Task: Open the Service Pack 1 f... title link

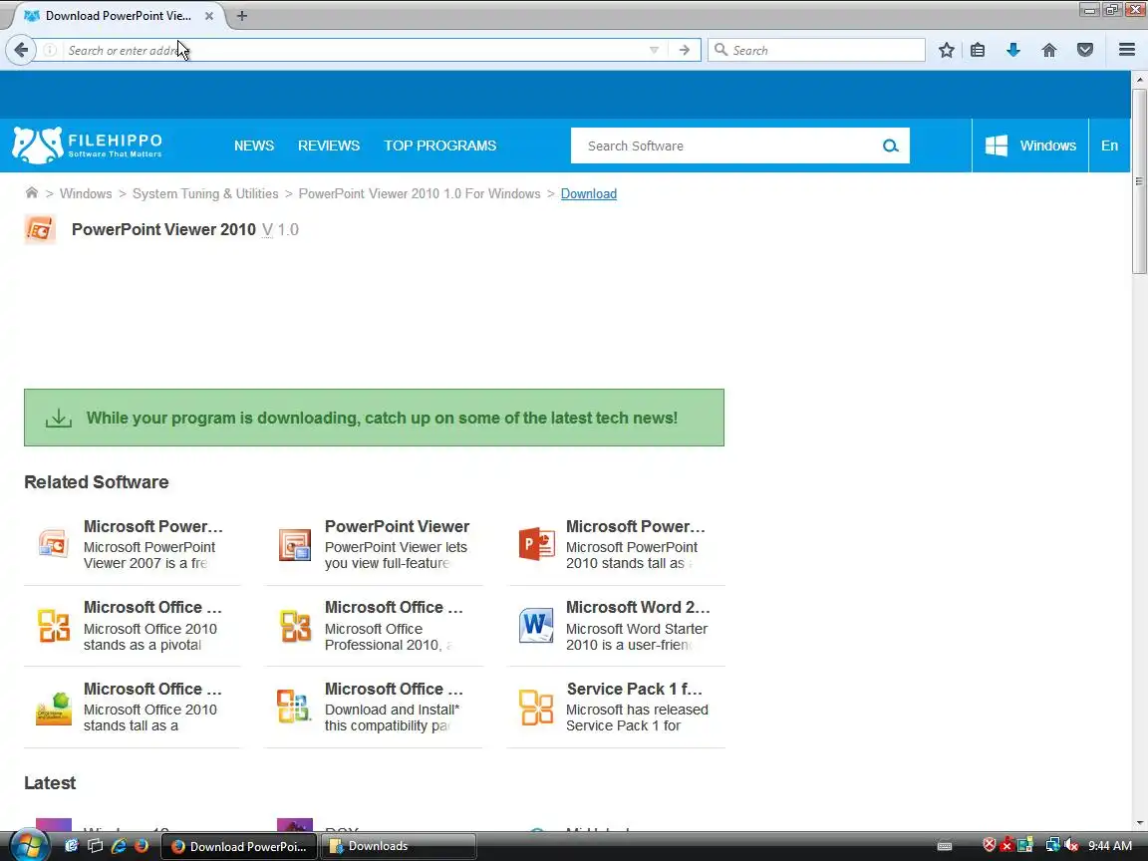Action: [x=634, y=689]
